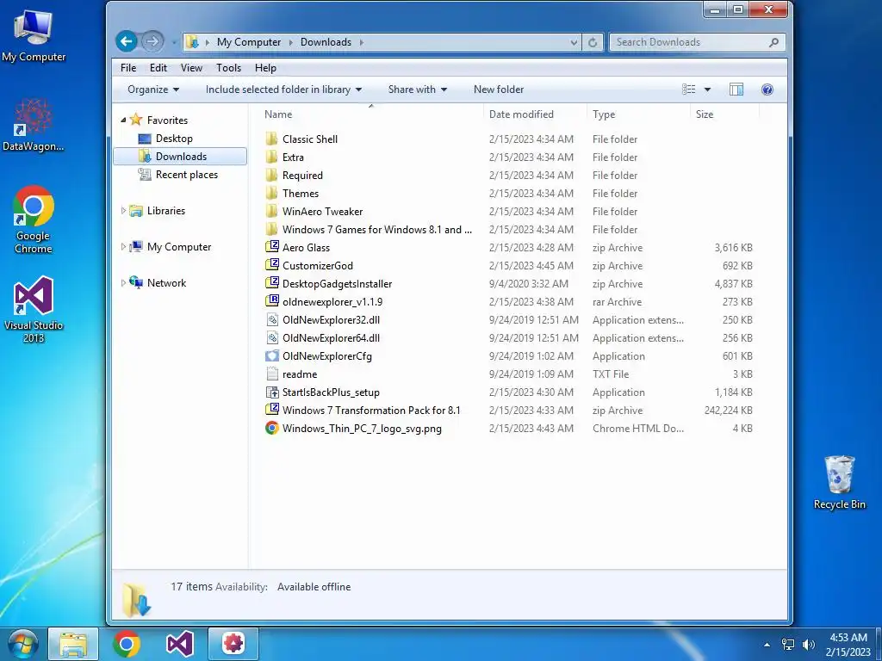Select the Classic Shell folder icon
The height and width of the screenshot is (661, 882).
(271, 139)
